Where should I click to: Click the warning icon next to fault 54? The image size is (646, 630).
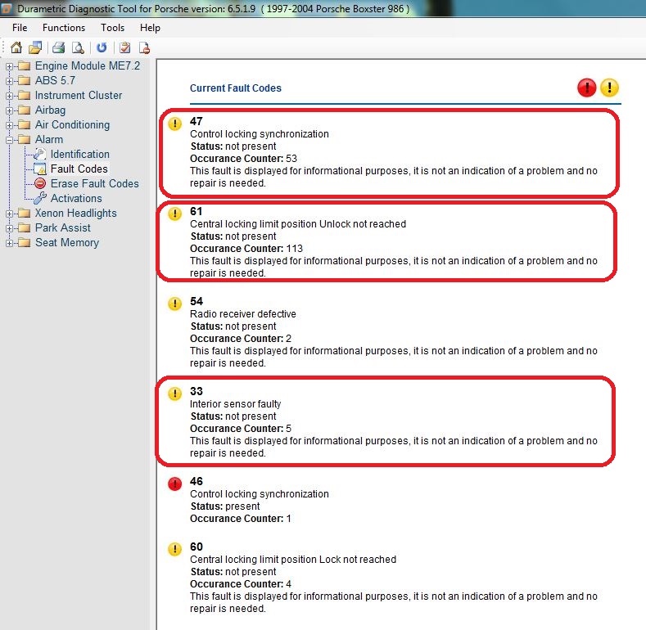pyautogui.click(x=174, y=304)
